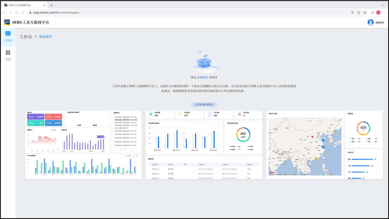Switch to the SERG工业互联网平台 browser tab
The height and width of the screenshot is (219, 389).
[23, 5]
